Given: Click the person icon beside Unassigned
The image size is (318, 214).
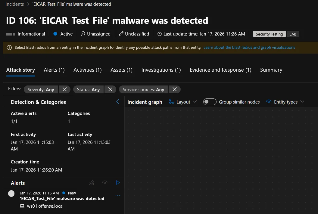Looking at the screenshot, I should tap(83, 34).
